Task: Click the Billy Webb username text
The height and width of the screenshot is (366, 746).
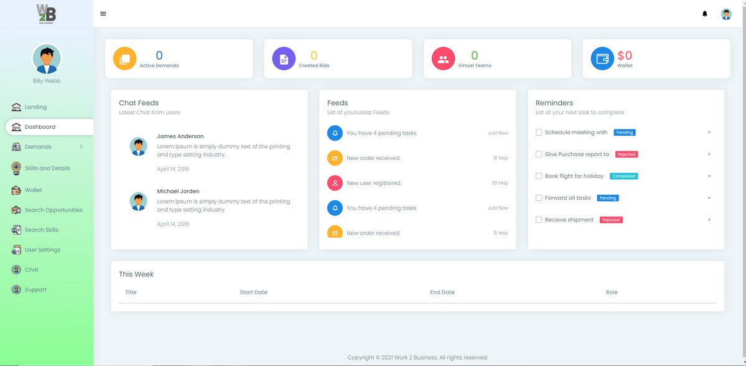Action: pyautogui.click(x=47, y=81)
